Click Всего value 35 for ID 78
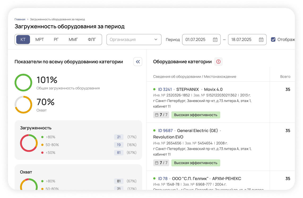The image size is (303, 198). [x=288, y=179]
